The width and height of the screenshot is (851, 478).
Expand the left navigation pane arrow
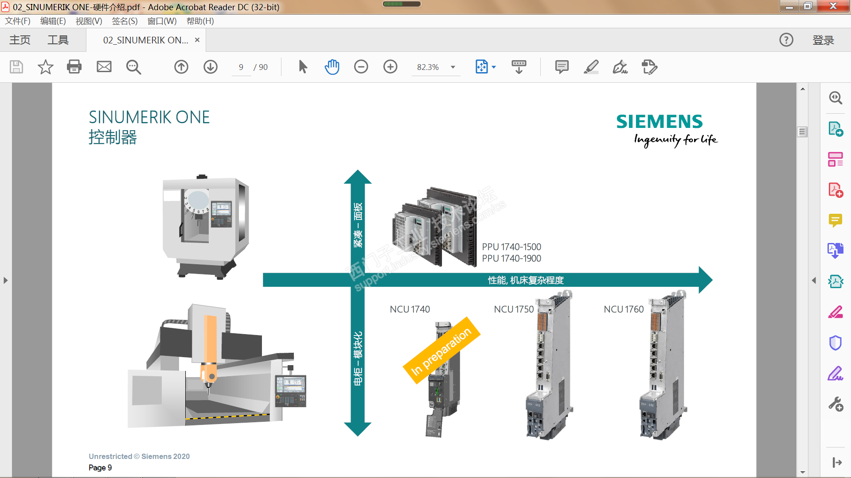pos(5,280)
